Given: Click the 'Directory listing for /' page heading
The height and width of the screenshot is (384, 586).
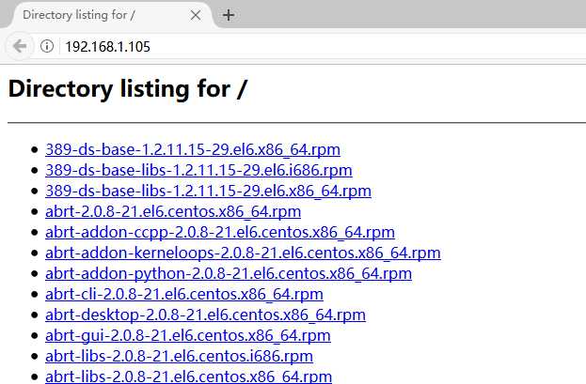Looking at the screenshot, I should (127, 89).
